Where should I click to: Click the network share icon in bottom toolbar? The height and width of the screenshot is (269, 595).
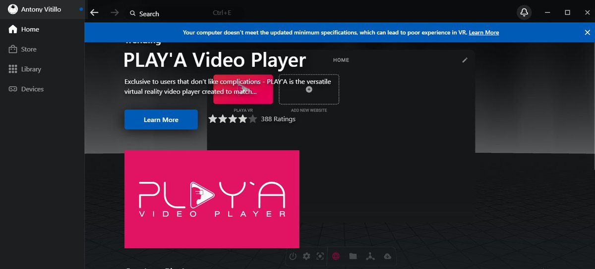click(370, 256)
